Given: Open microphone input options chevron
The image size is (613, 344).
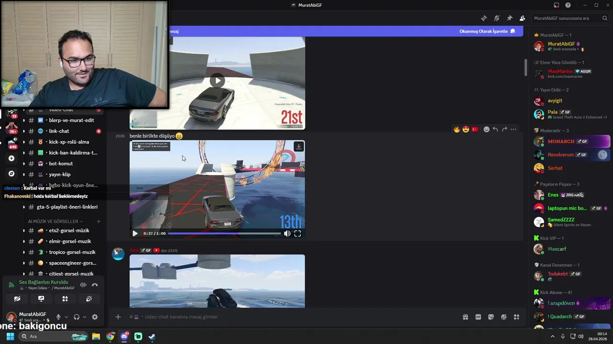Looking at the screenshot, I should 66,317.
